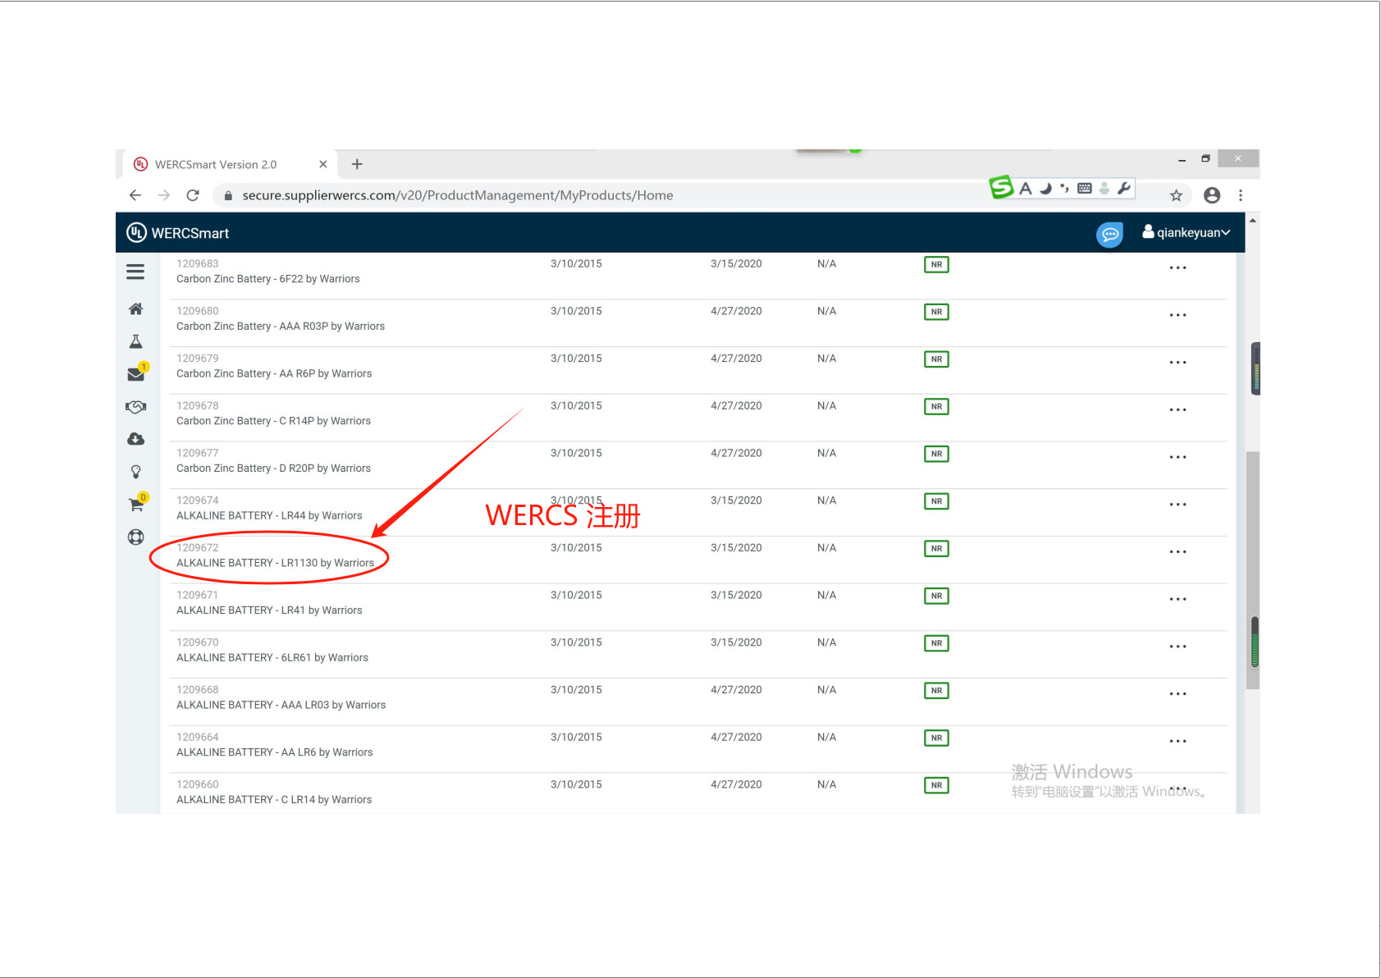Open the hamburger menu in sidebar
This screenshot has height=978, width=1381.
(x=135, y=272)
